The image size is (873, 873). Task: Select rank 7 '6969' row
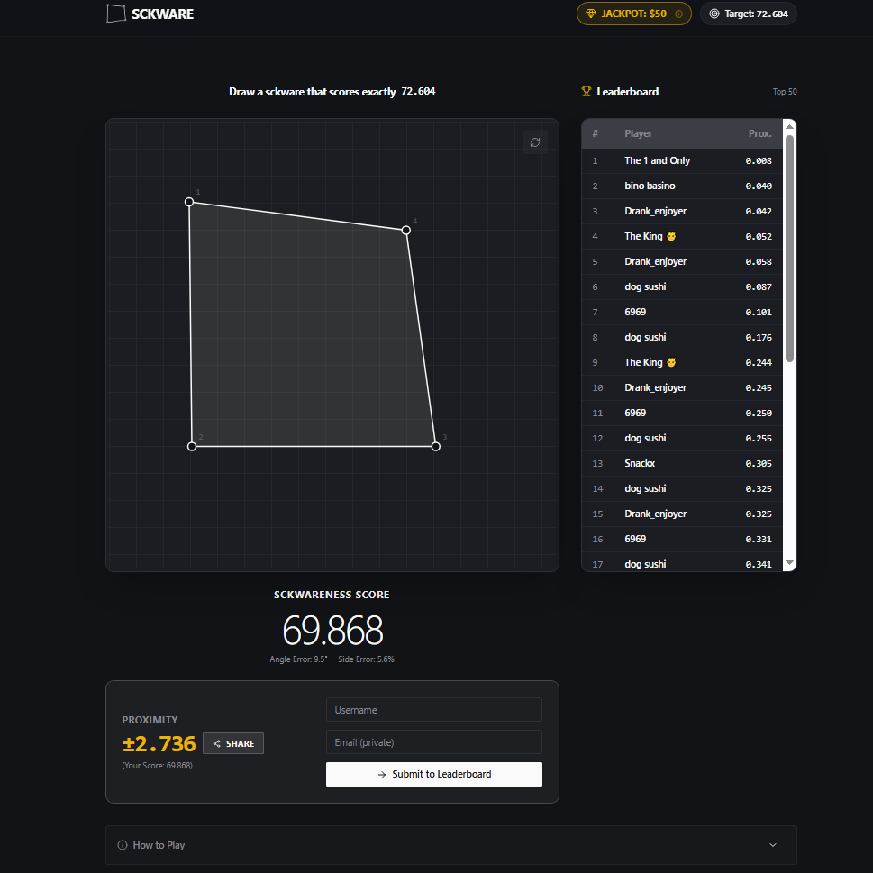682,312
